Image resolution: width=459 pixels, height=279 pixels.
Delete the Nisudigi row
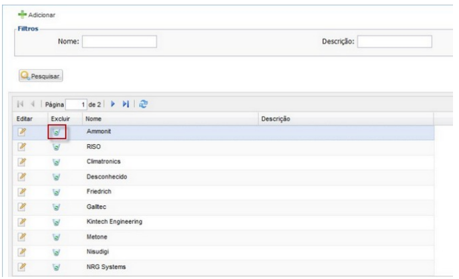(x=57, y=252)
